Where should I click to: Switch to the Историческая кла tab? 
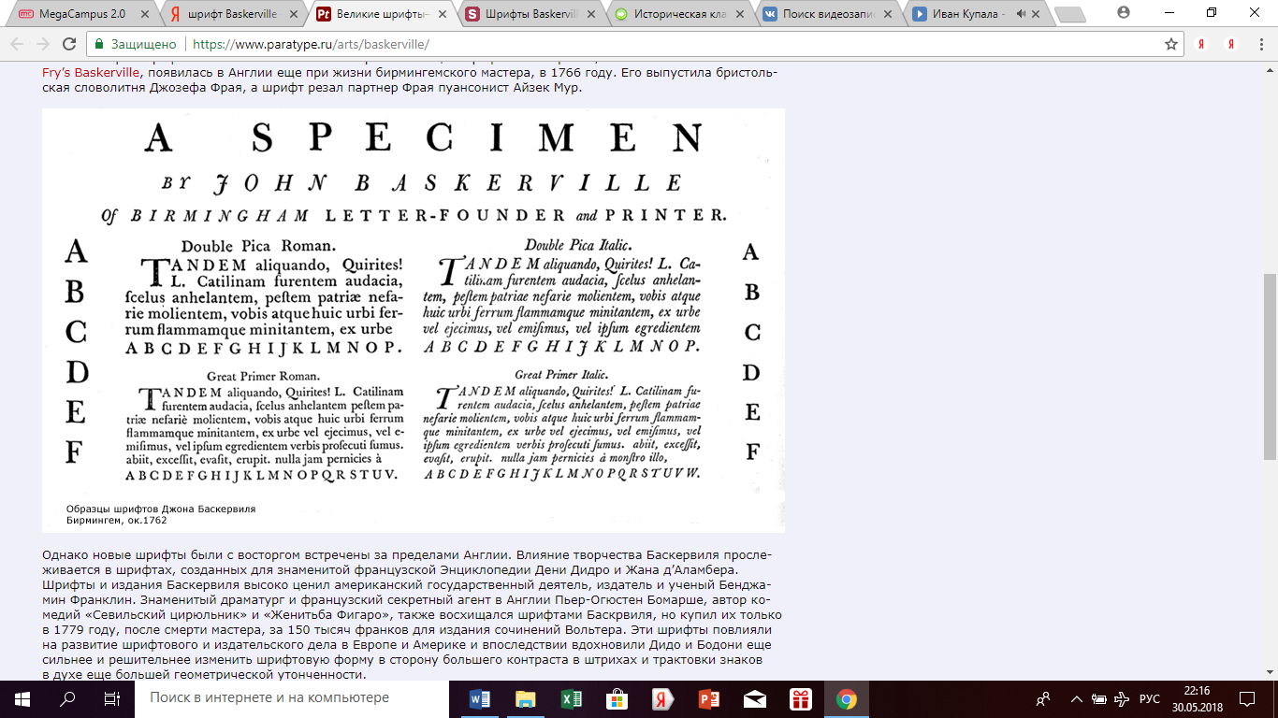click(676, 14)
